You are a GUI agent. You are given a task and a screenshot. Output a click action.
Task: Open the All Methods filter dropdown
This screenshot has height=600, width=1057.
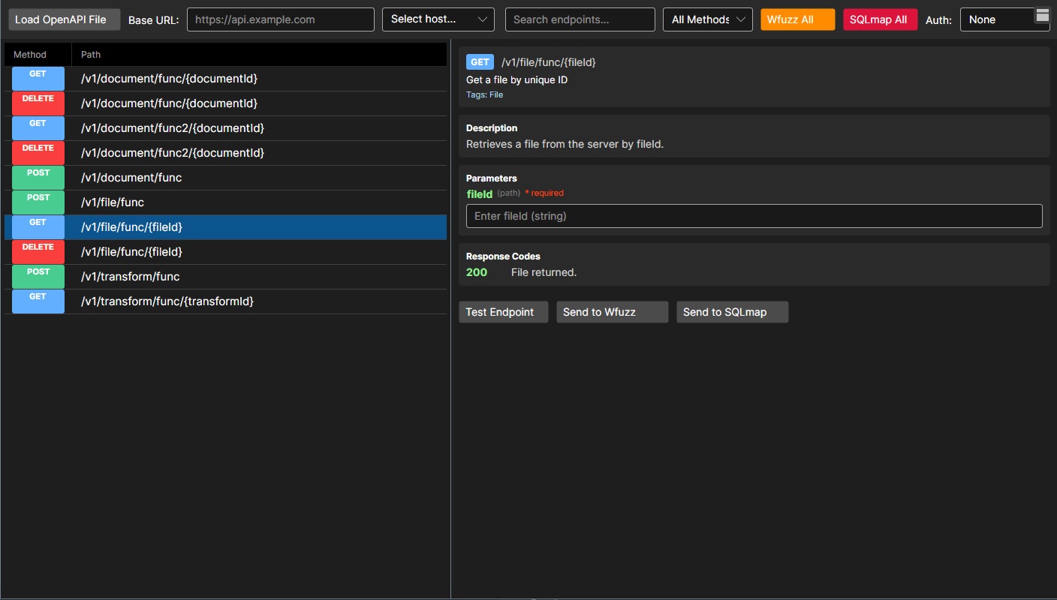(x=706, y=19)
